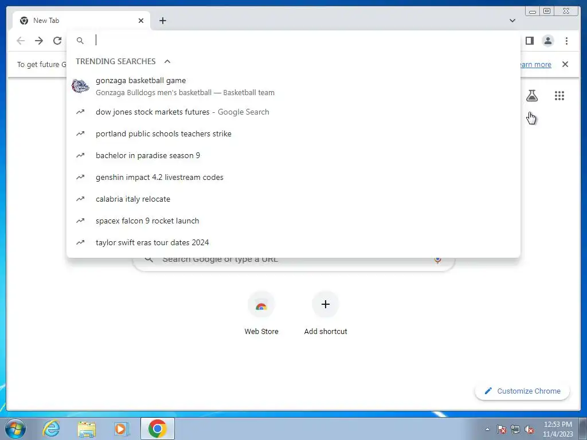Click the network tray icon

(x=515, y=429)
